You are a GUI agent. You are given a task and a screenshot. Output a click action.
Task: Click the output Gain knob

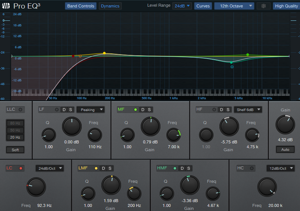(x=285, y=125)
